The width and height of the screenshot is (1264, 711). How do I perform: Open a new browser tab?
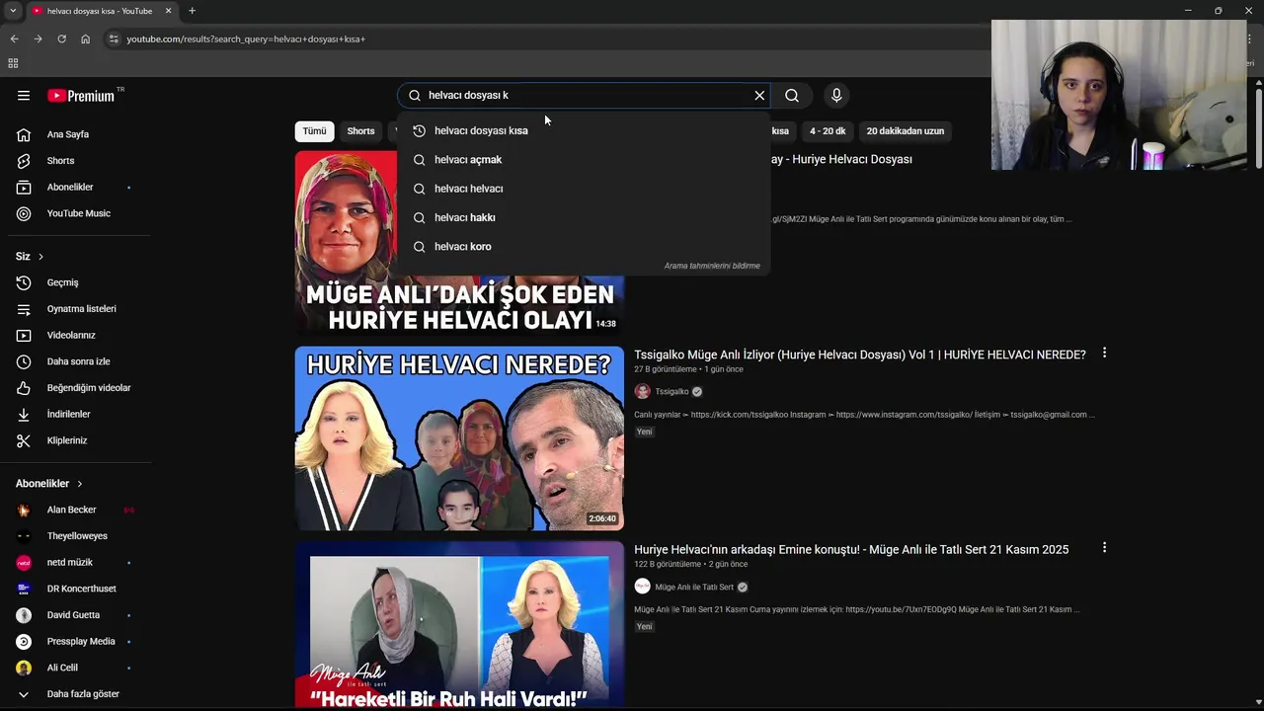coord(192,11)
